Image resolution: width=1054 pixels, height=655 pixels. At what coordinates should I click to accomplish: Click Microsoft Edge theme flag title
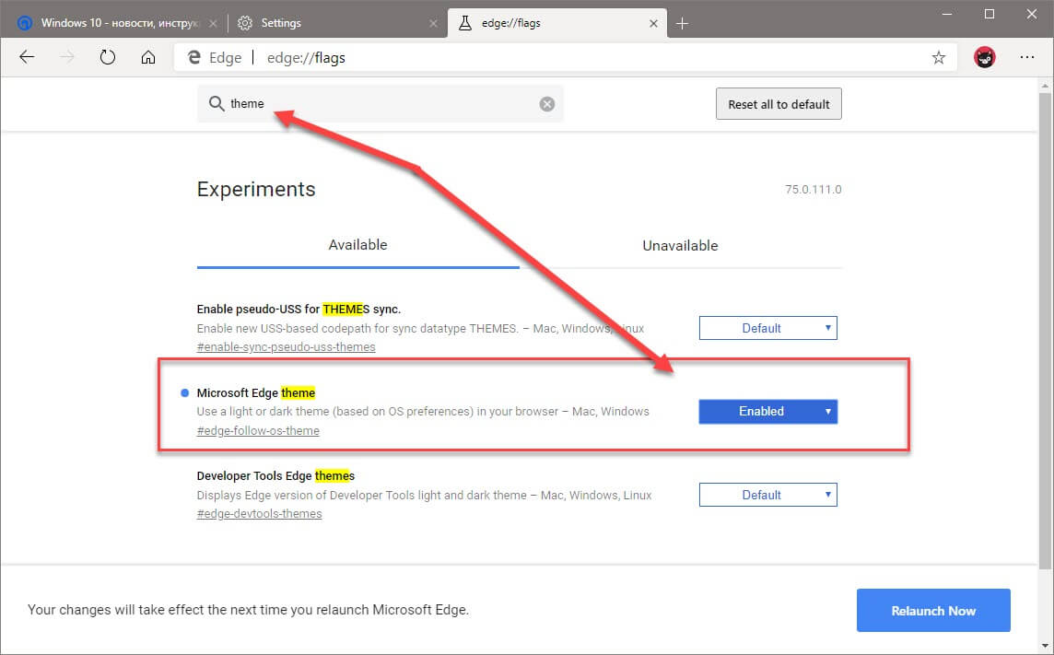pos(255,393)
